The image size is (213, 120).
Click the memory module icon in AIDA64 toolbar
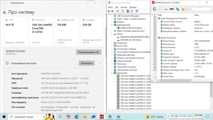tap(172, 9)
